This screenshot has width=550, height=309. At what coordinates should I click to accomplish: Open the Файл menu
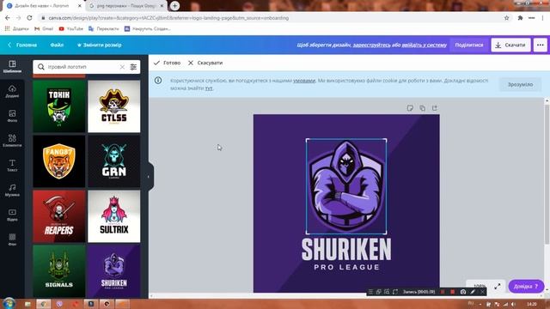[57, 45]
